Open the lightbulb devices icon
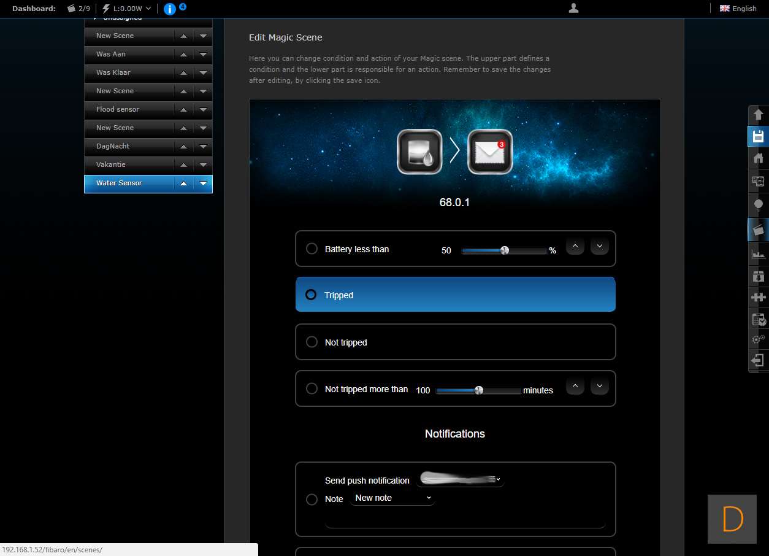 [758, 205]
